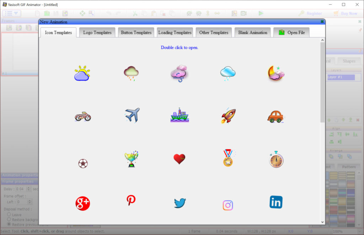Viewport: 364px width, 235px height.
Task: Select the LinkedIn icon template
Action: [x=276, y=202]
